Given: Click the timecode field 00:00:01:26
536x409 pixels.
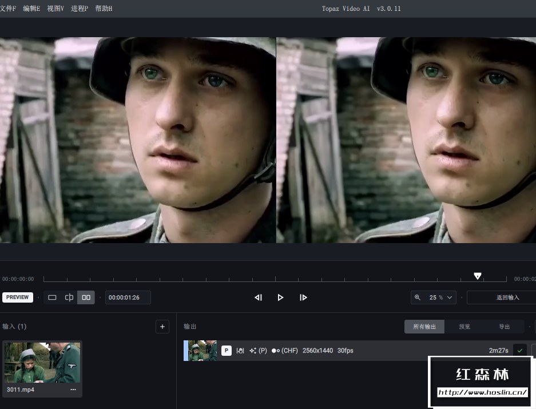Looking at the screenshot, I should [128, 297].
